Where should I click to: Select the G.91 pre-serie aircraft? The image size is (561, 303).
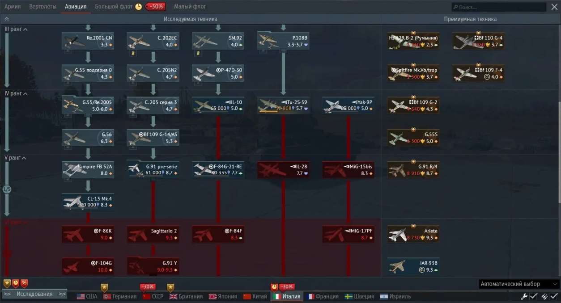pyautogui.click(x=153, y=170)
